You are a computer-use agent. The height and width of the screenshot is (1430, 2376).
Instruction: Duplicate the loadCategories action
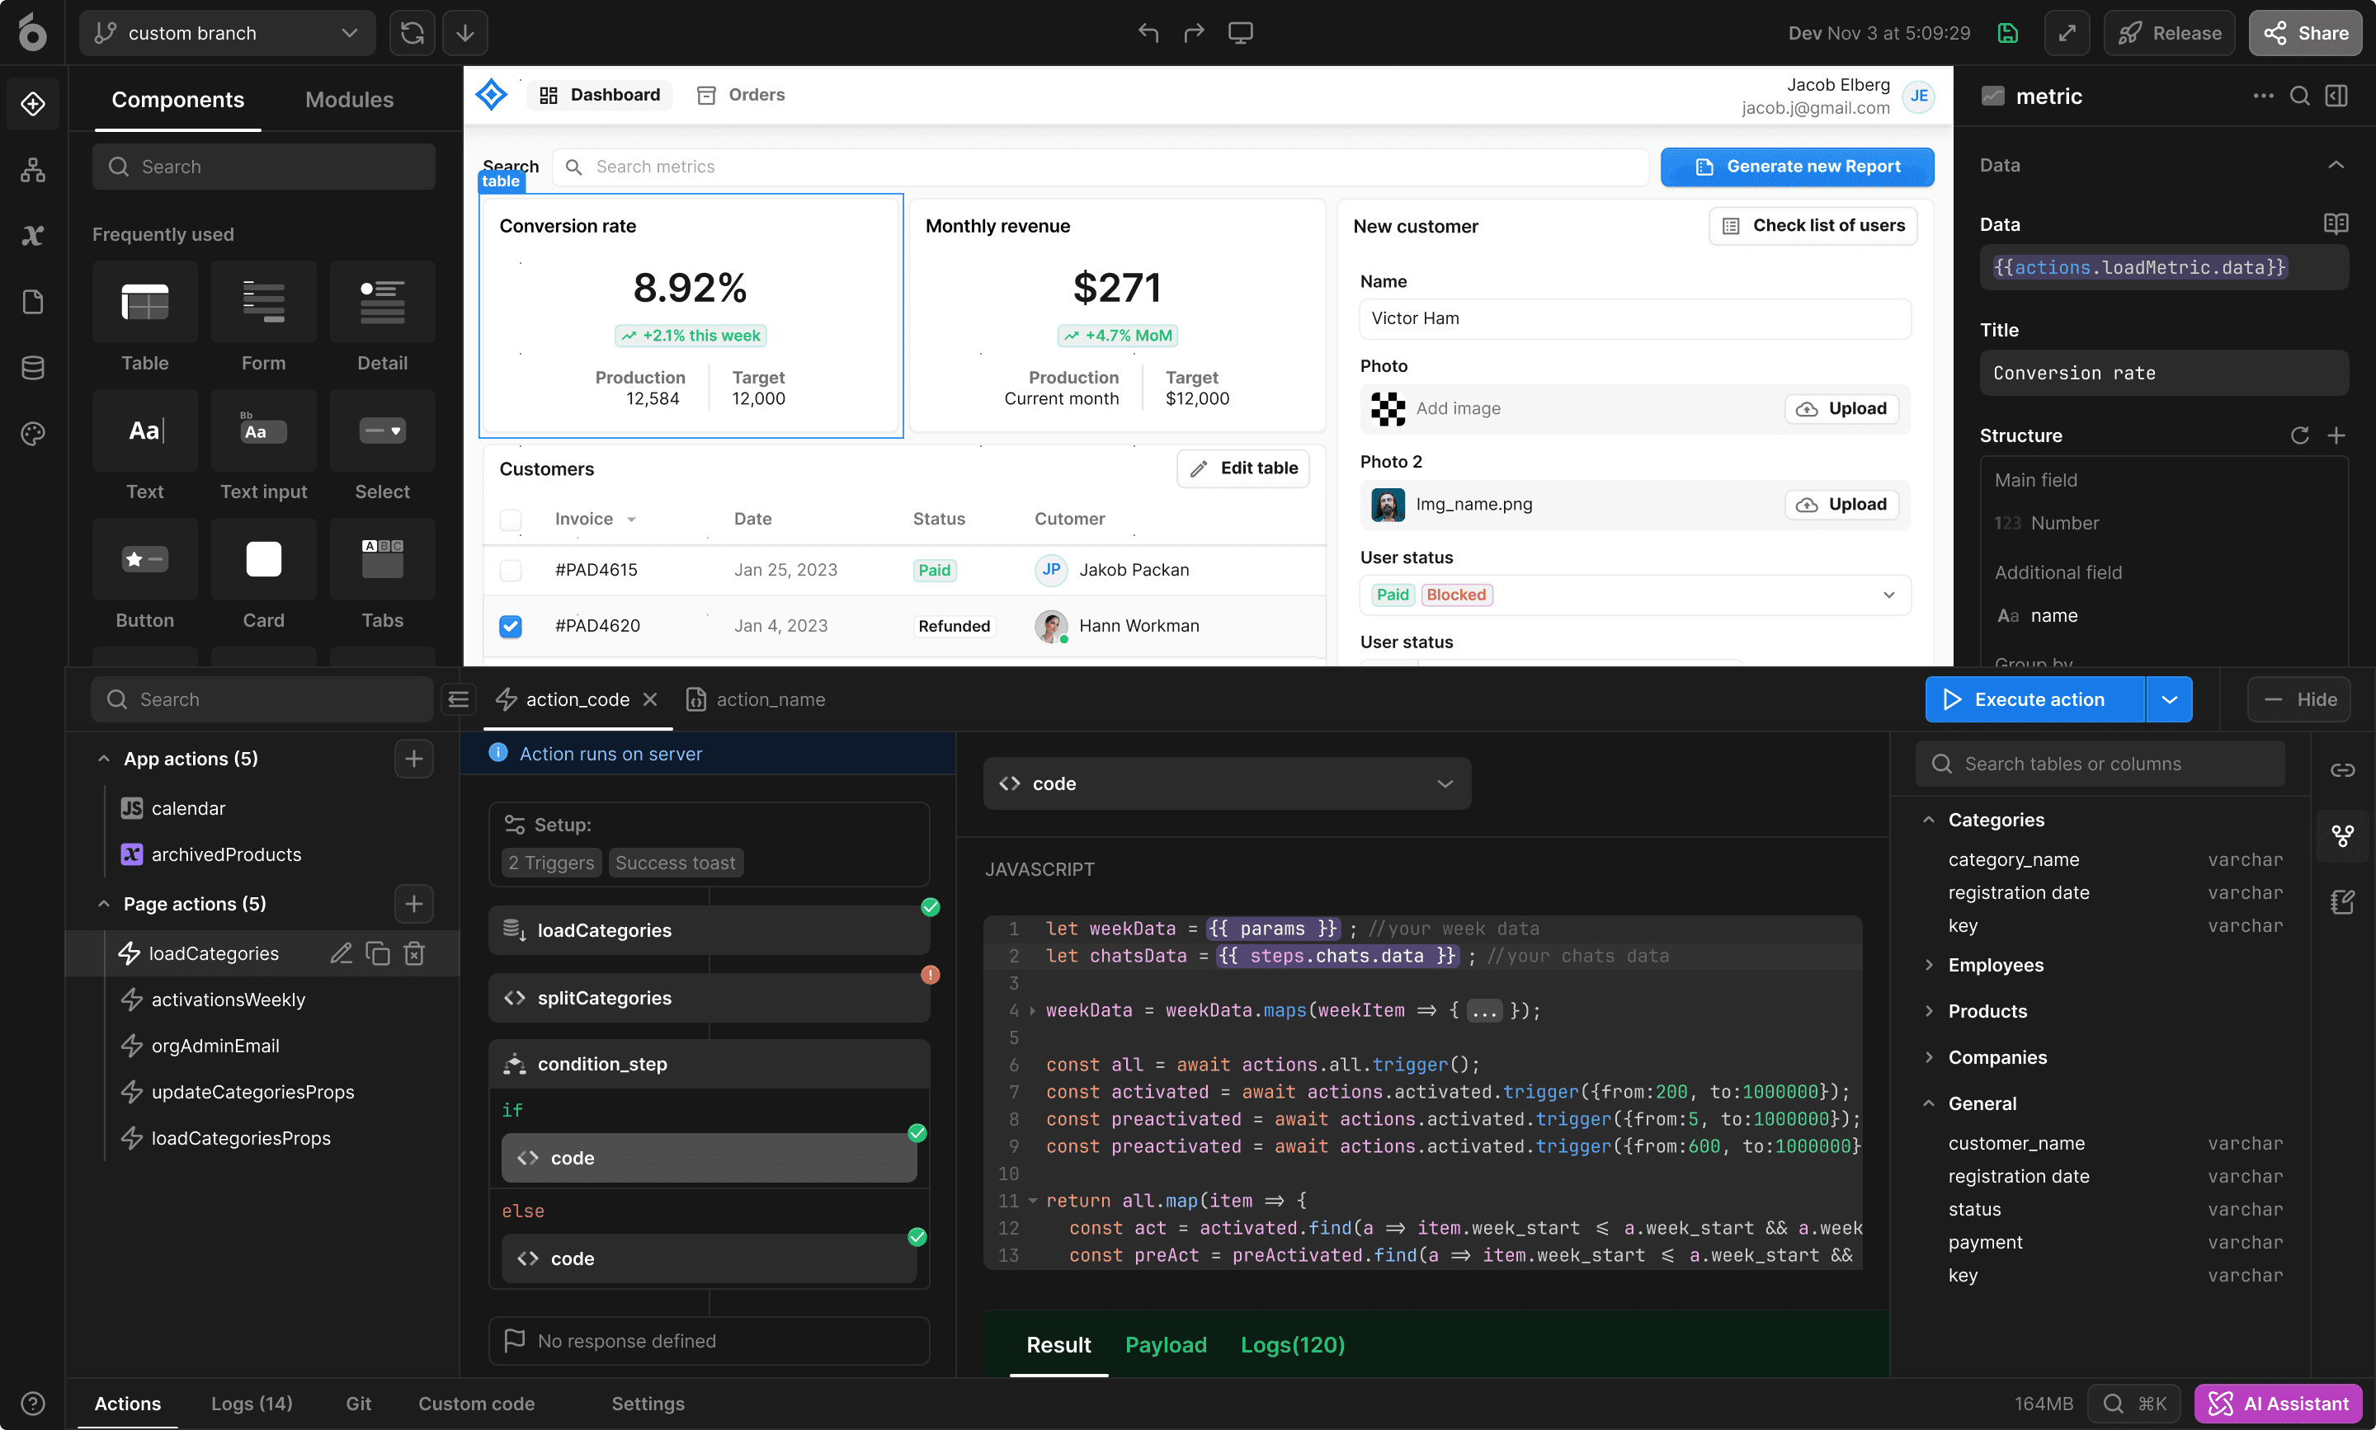tap(378, 953)
